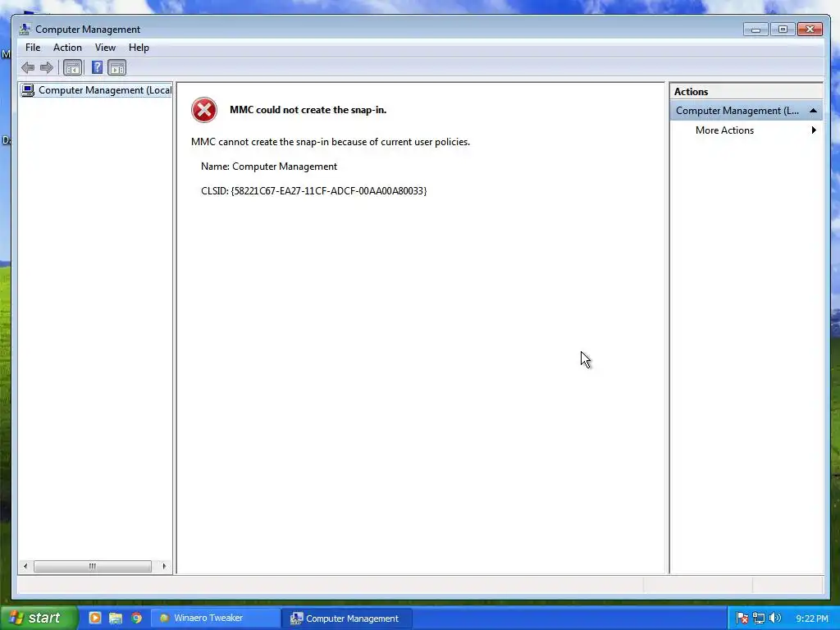Image resolution: width=840 pixels, height=630 pixels.
Task: Click the CLSID value line
Action: point(313,190)
